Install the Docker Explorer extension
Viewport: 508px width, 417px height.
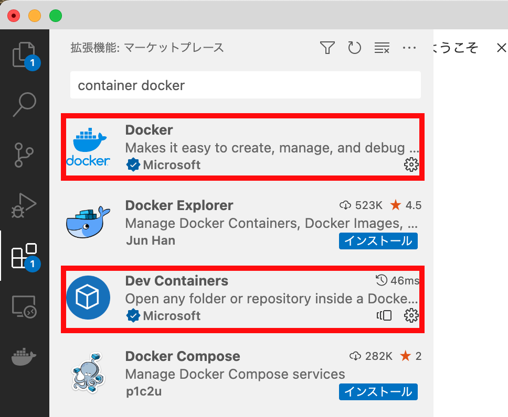click(378, 240)
